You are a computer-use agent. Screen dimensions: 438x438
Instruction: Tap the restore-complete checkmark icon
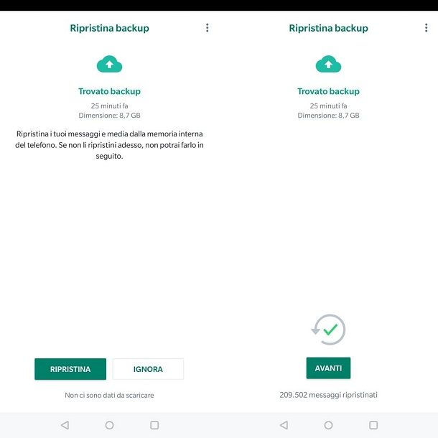[329, 330]
